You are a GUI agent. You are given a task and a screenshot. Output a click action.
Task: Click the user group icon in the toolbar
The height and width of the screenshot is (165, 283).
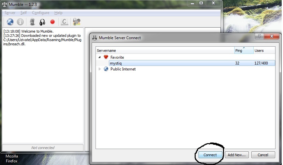tap(77, 22)
